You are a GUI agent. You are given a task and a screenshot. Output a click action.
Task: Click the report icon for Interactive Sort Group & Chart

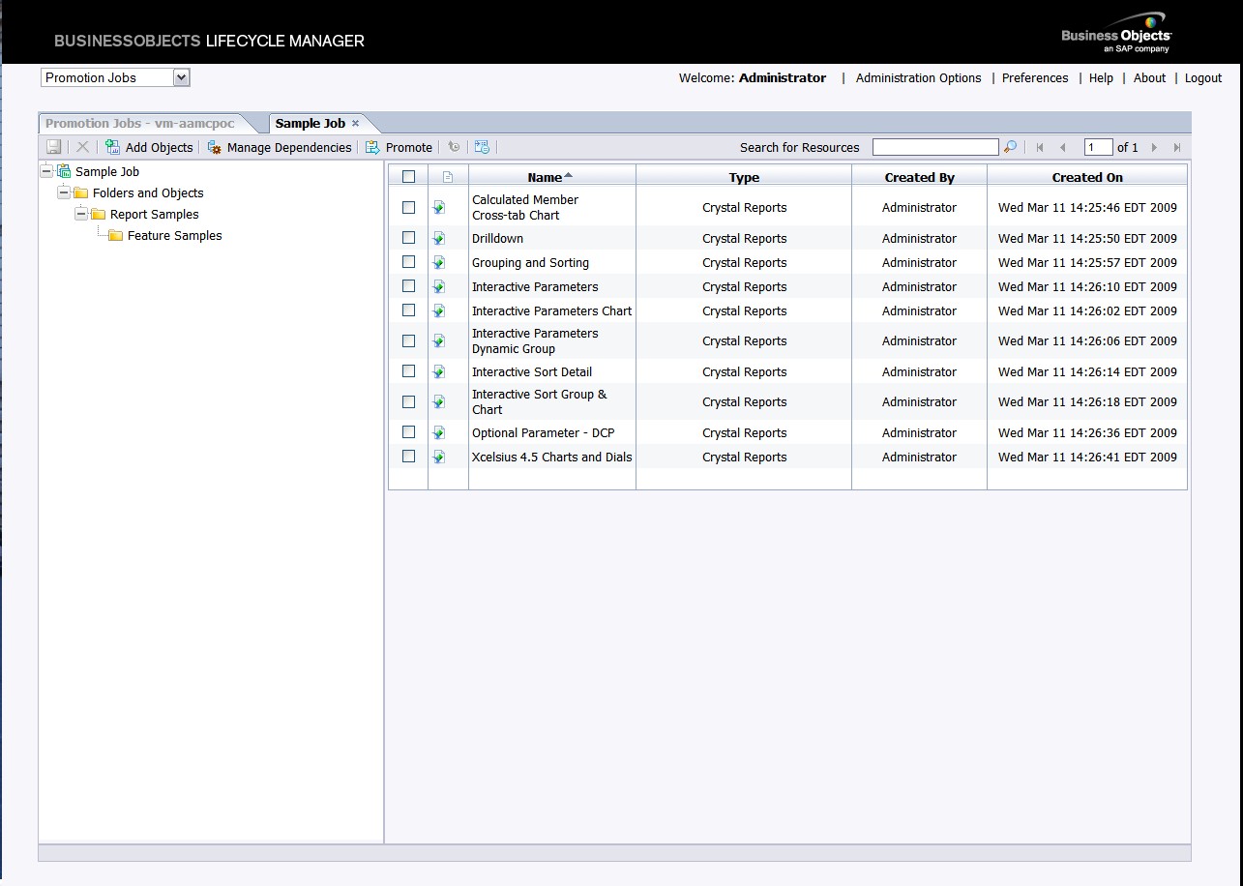pyautogui.click(x=439, y=401)
